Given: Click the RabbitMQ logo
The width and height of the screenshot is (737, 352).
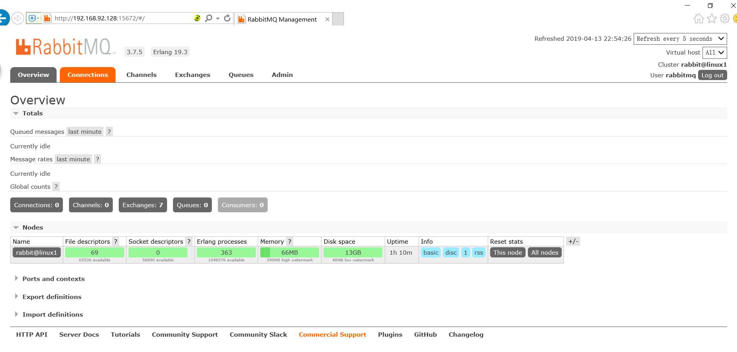Looking at the screenshot, I should pyautogui.click(x=65, y=47).
